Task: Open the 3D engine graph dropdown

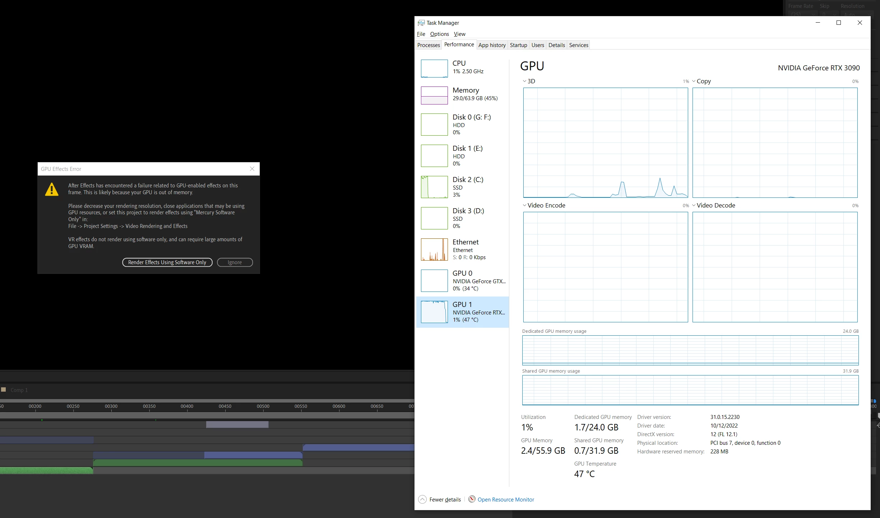Action: tap(524, 81)
